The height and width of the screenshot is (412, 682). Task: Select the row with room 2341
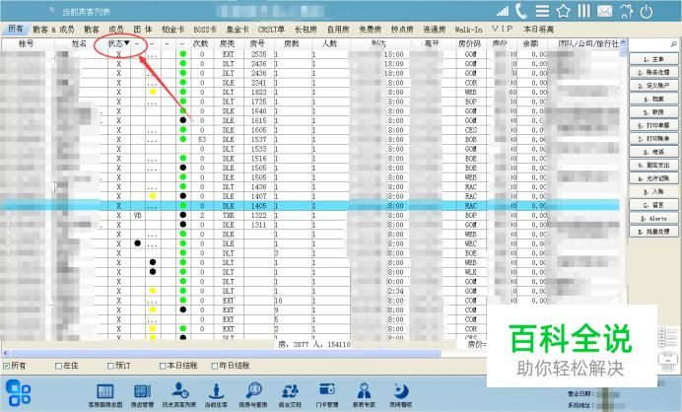309,83
